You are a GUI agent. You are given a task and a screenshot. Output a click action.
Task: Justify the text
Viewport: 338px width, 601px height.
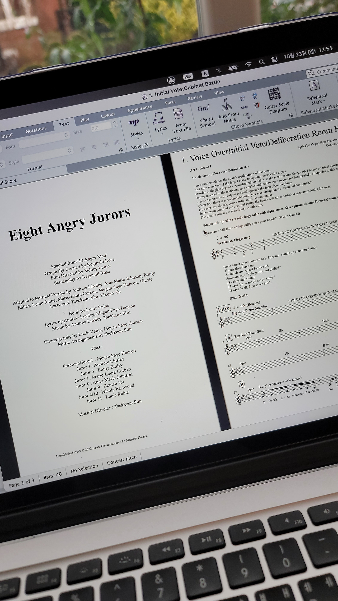116,142
